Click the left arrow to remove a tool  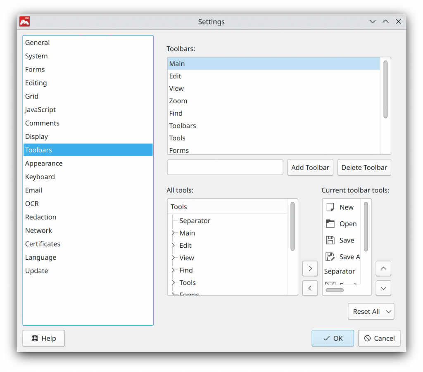(310, 288)
